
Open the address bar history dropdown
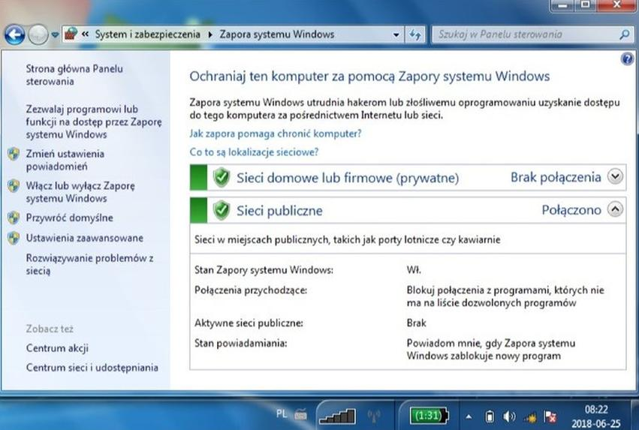pyautogui.click(x=396, y=35)
